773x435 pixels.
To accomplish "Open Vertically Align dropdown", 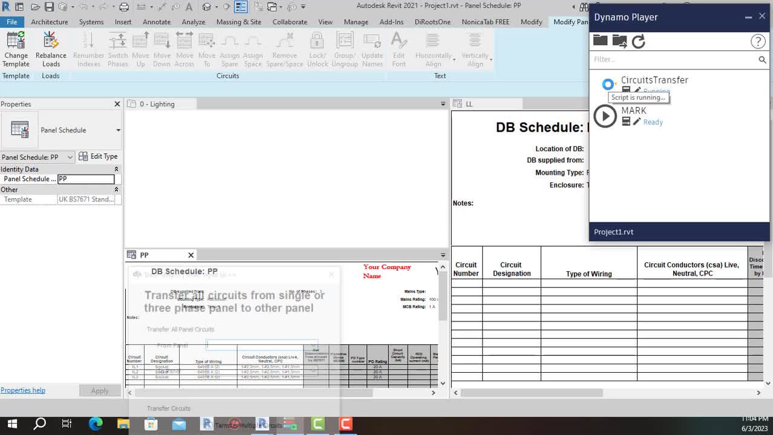I will point(476,50).
